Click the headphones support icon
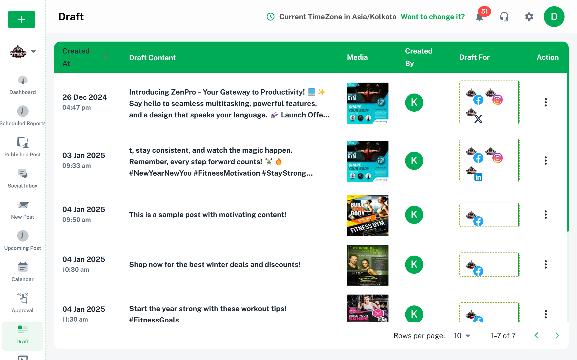The height and width of the screenshot is (360, 577). (504, 17)
